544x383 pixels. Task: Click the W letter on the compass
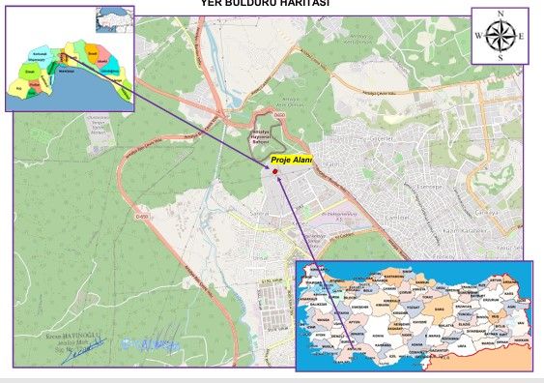tap(478, 36)
